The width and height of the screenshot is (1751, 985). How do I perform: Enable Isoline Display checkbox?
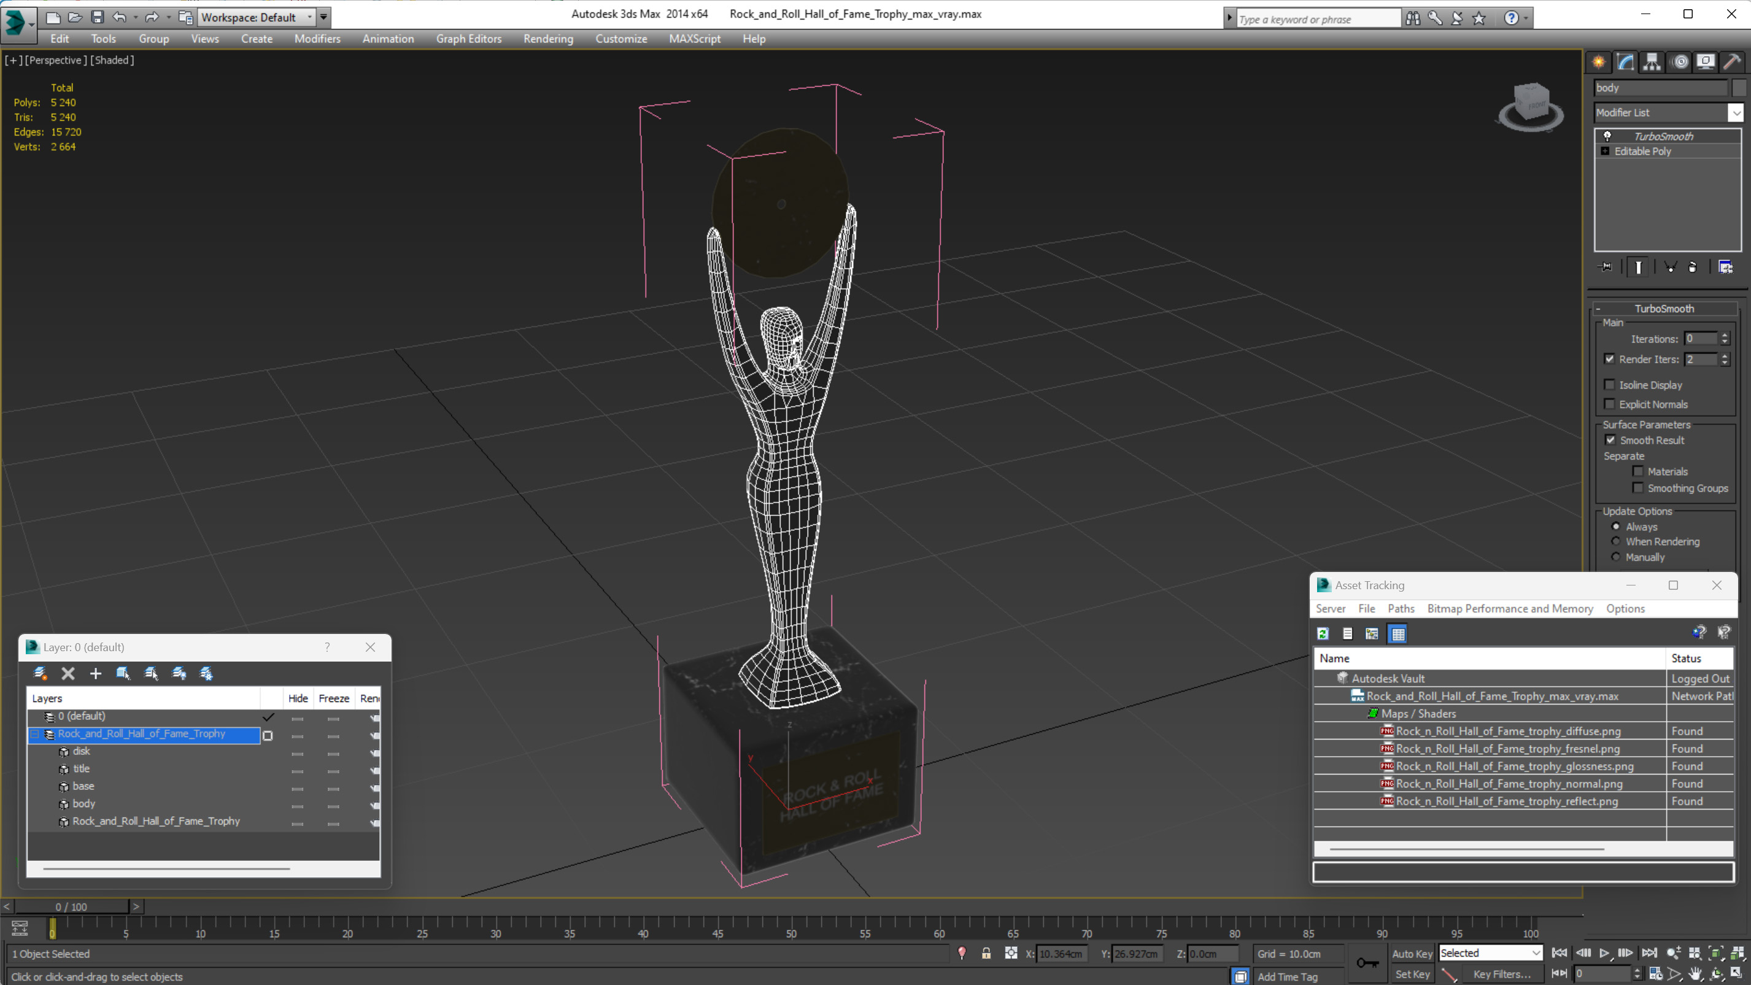pos(1609,385)
